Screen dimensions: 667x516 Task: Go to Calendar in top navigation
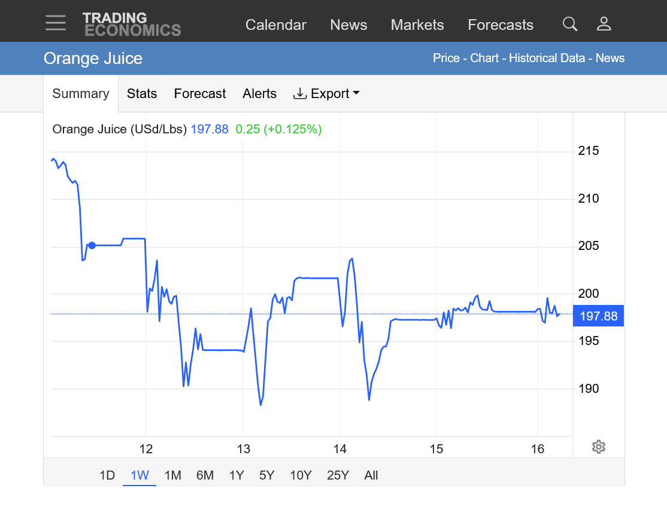(275, 25)
